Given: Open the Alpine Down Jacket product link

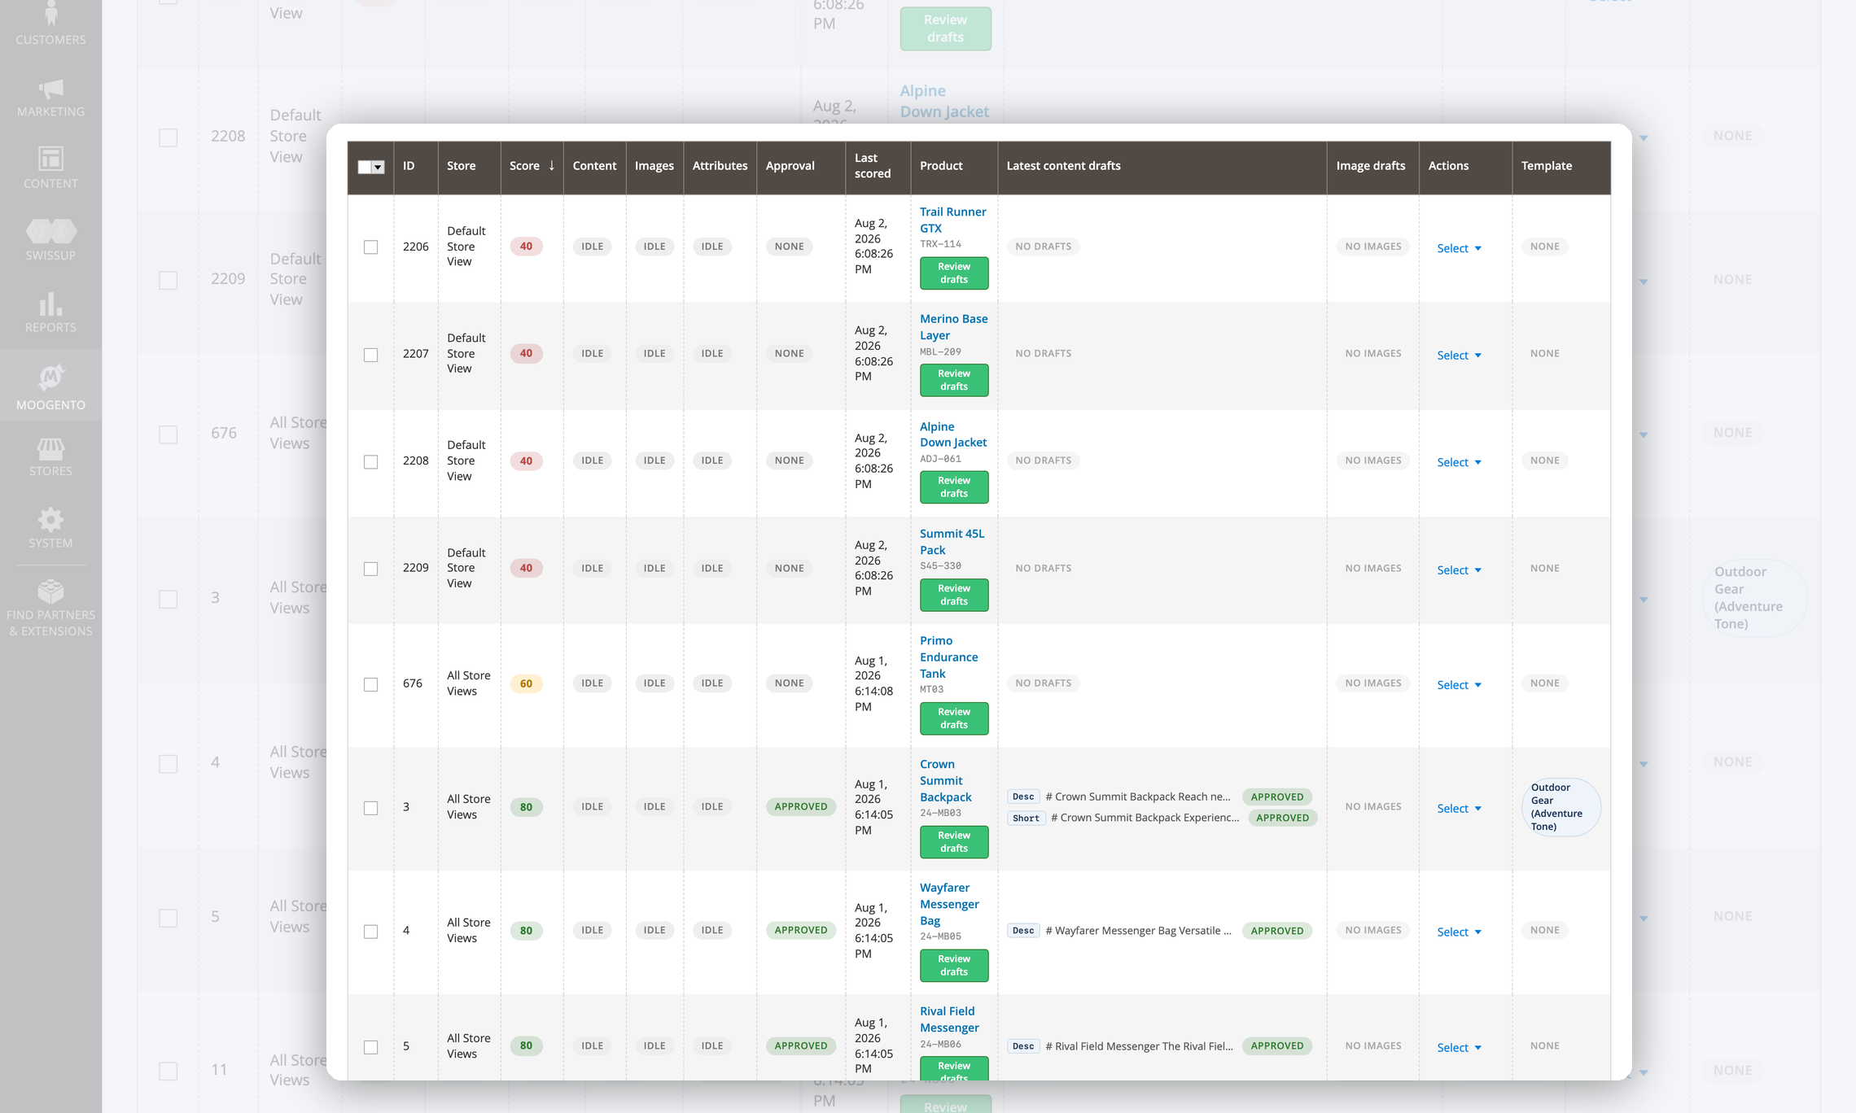Looking at the screenshot, I should [x=953, y=434].
